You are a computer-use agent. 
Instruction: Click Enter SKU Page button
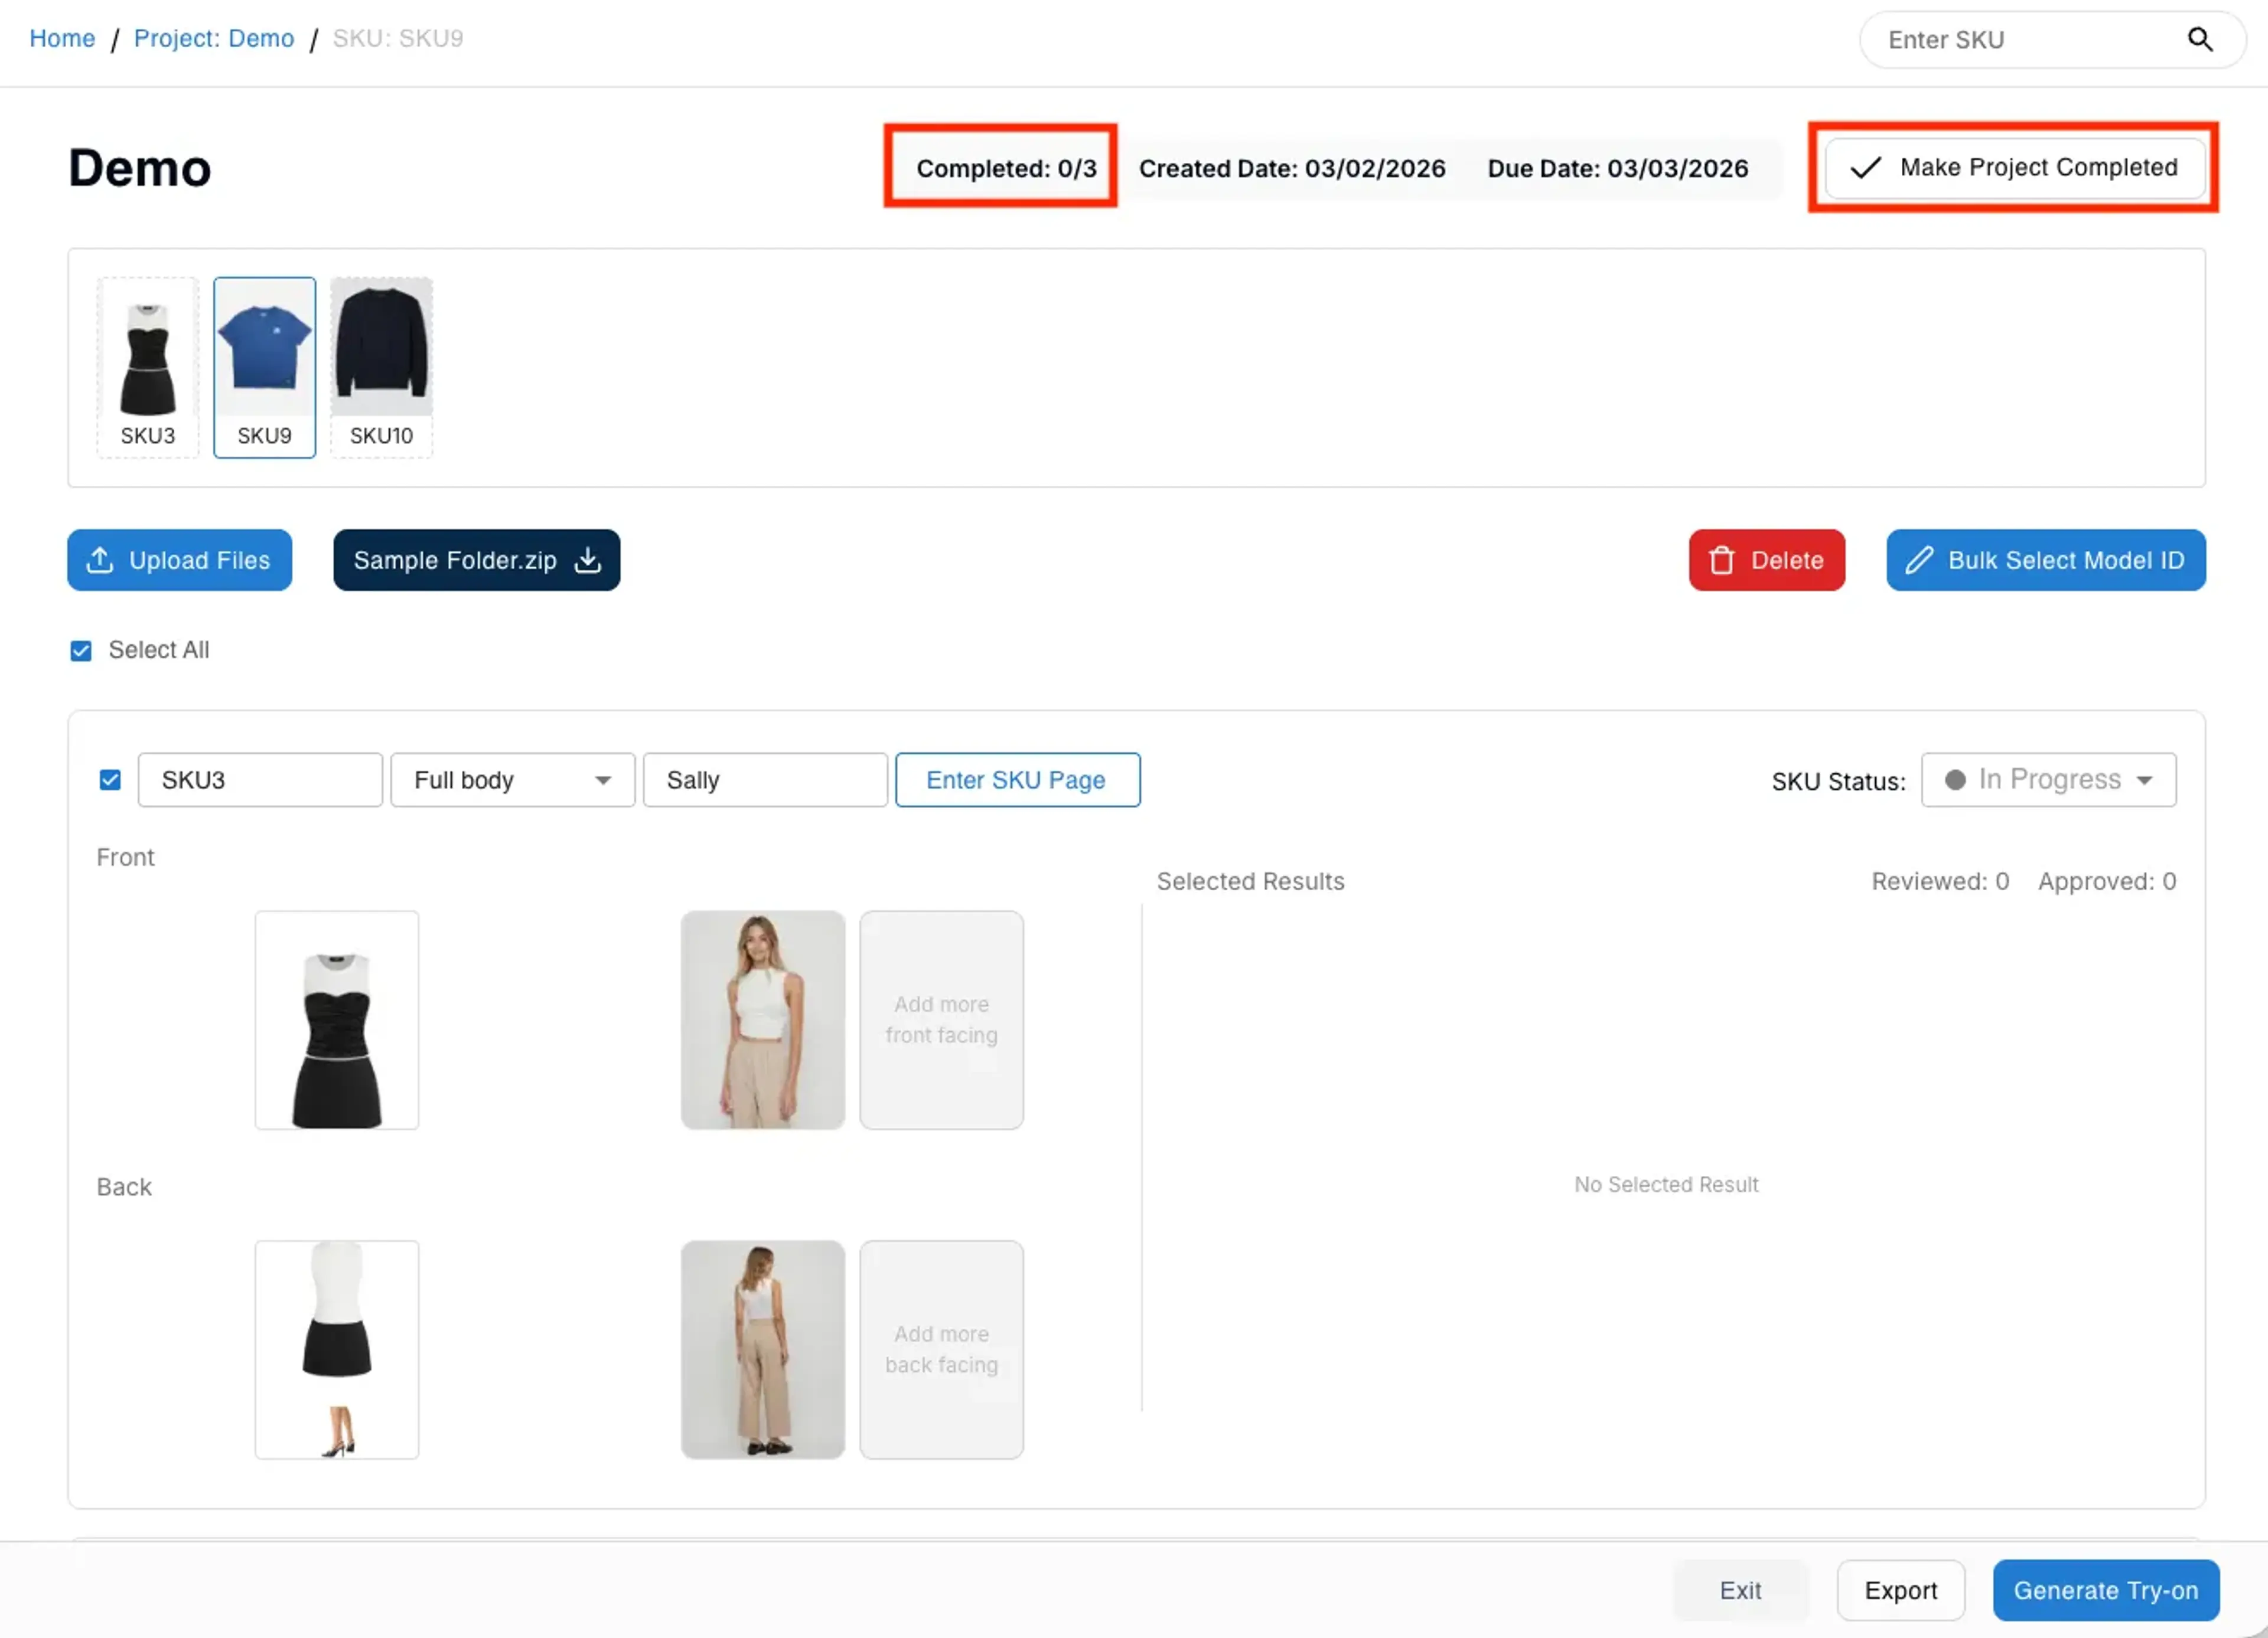click(1016, 780)
